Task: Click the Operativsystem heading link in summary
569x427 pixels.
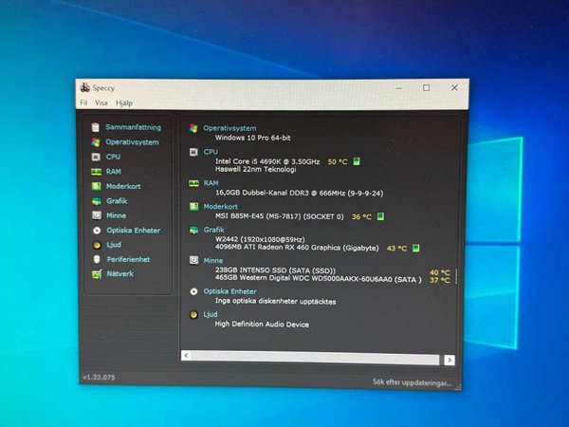Action: 229,128
